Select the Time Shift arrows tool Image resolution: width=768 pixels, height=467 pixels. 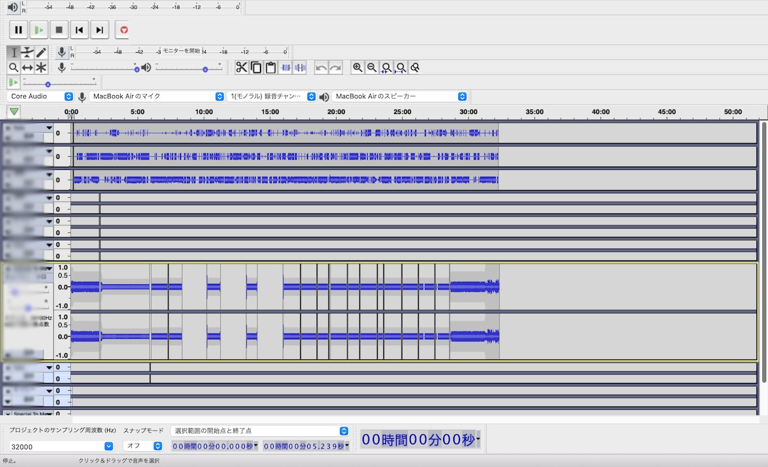click(28, 67)
